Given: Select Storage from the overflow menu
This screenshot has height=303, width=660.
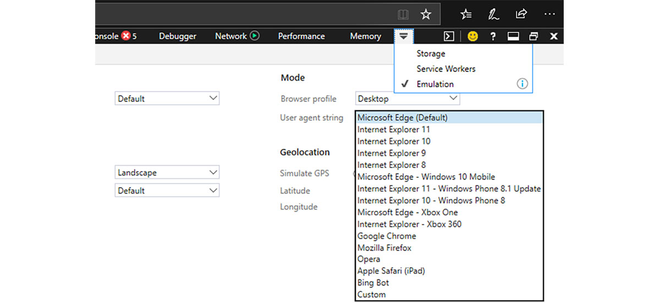Looking at the screenshot, I should point(431,54).
